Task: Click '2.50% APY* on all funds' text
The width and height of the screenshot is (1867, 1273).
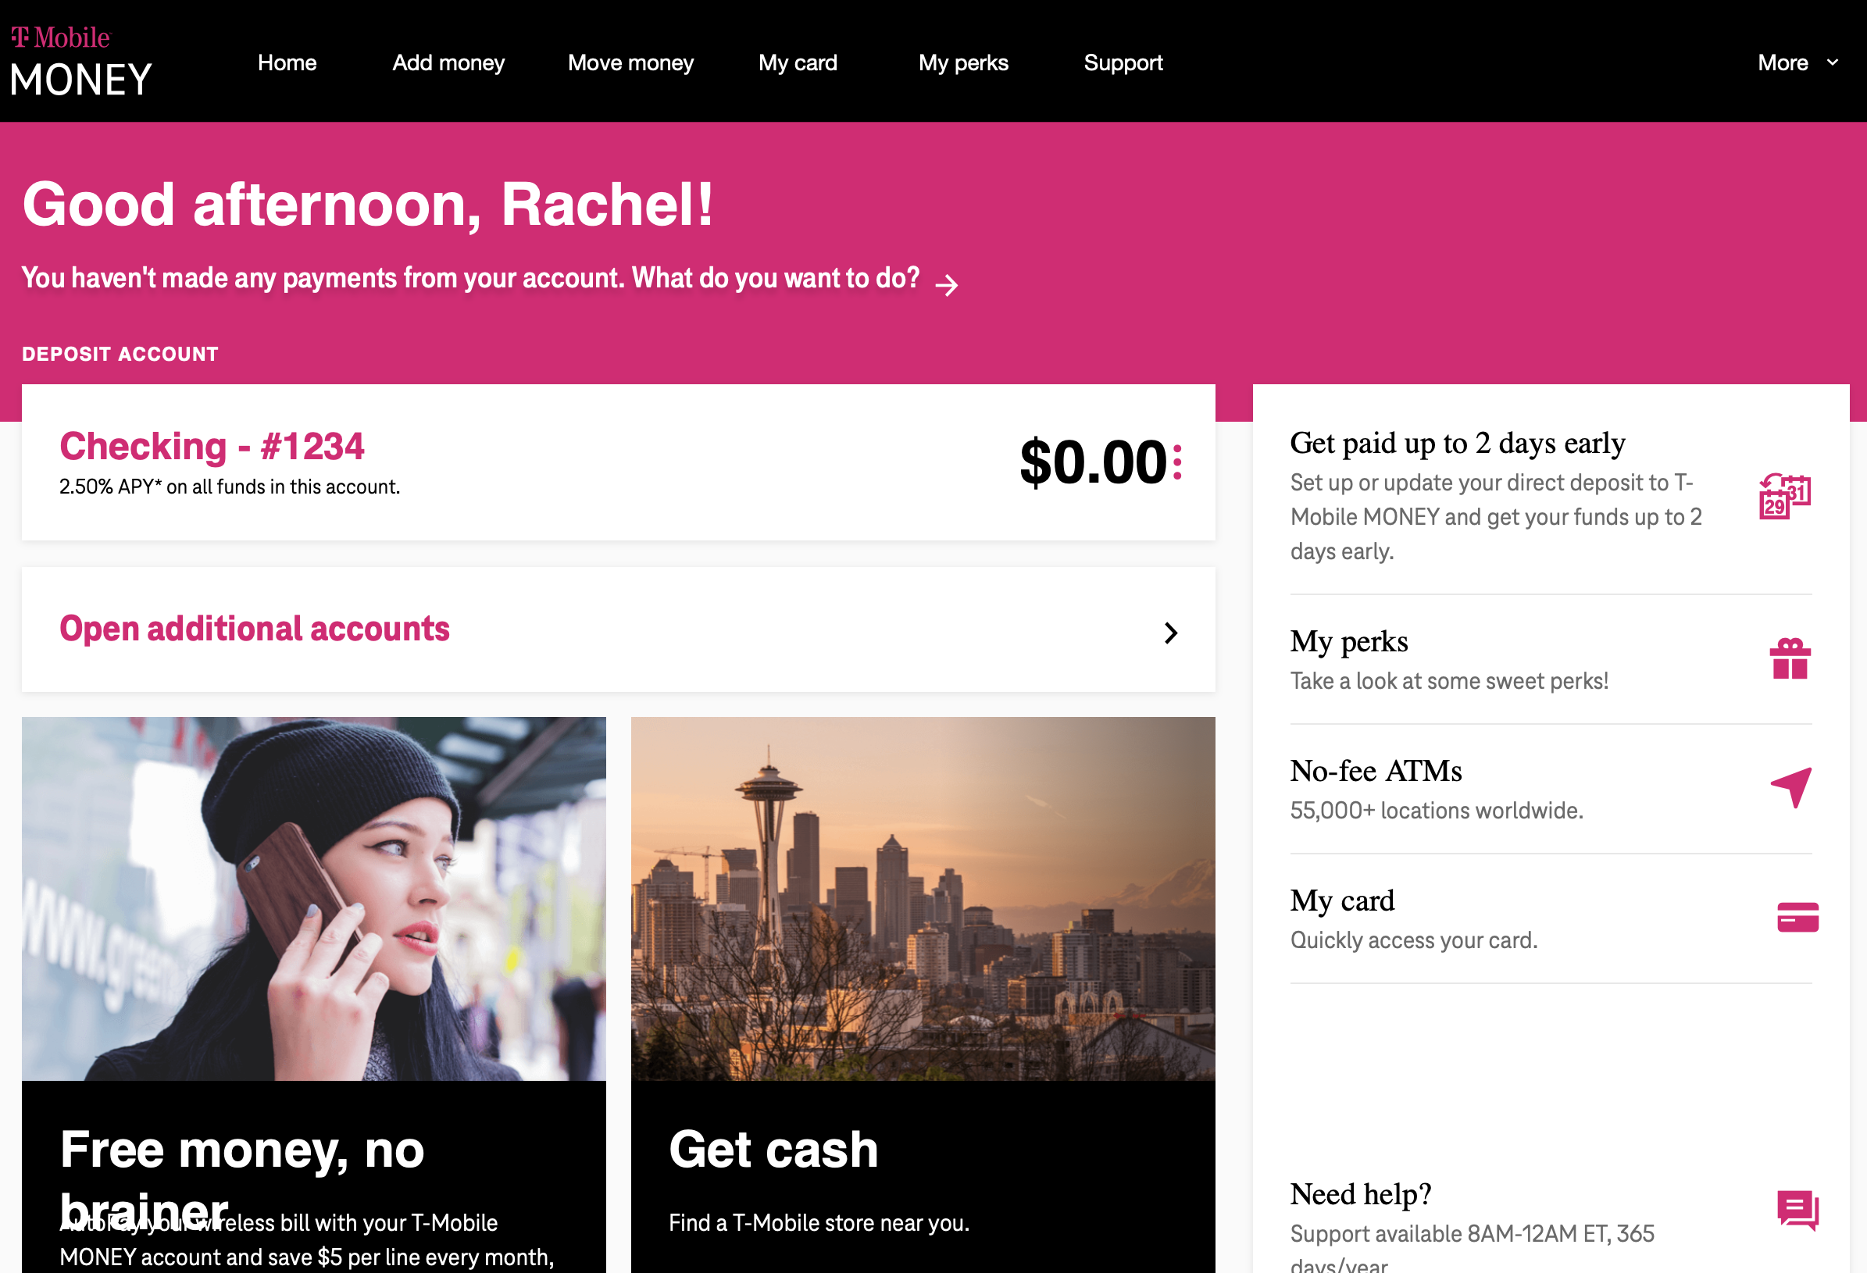Action: [230, 487]
